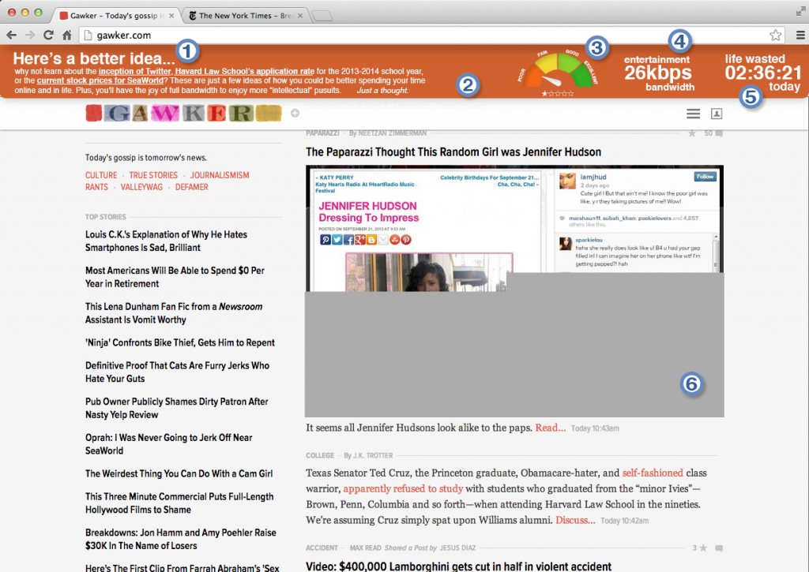Read the Louis C.K. smartphones story
This screenshot has width=809, height=572.
(x=166, y=241)
